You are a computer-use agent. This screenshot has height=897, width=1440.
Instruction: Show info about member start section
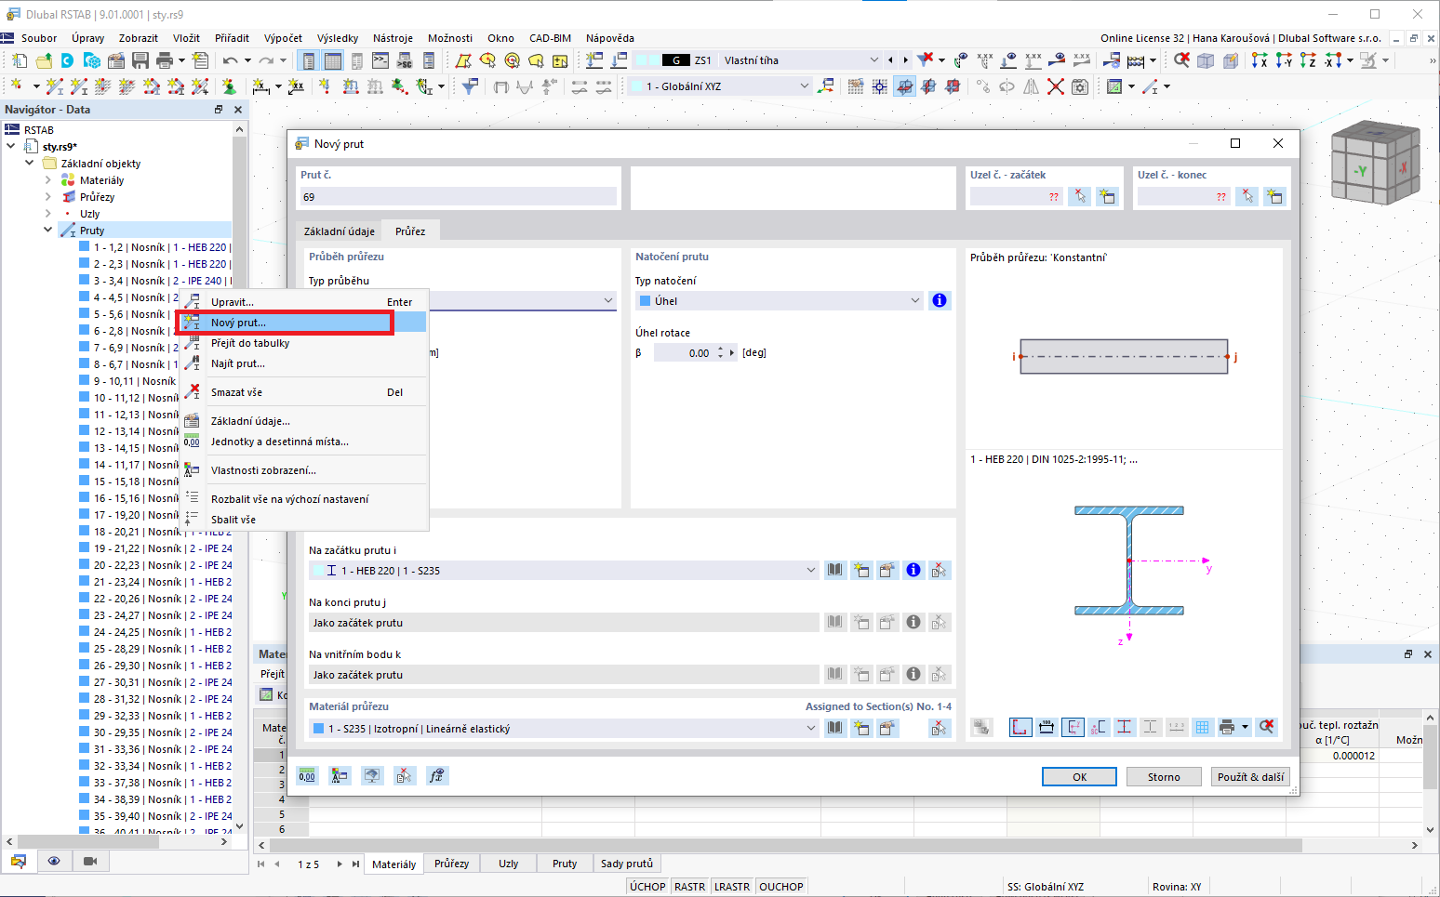click(913, 570)
